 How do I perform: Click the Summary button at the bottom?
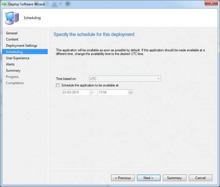[174, 178]
